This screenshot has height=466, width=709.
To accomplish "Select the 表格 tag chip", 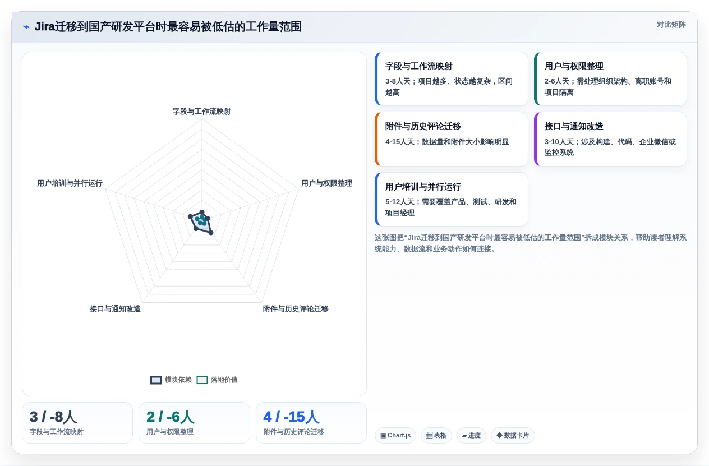I will click(x=436, y=435).
